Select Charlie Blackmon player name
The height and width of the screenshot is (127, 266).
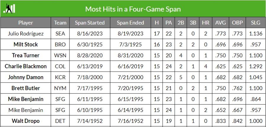coord(26,66)
